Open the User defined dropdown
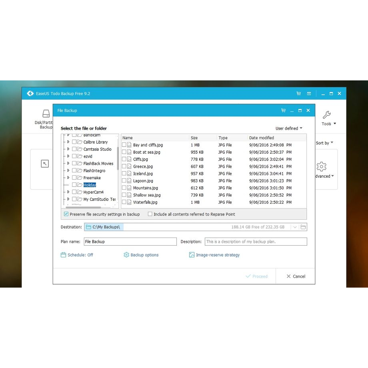Viewport: 368px width, 368px height. point(289,128)
